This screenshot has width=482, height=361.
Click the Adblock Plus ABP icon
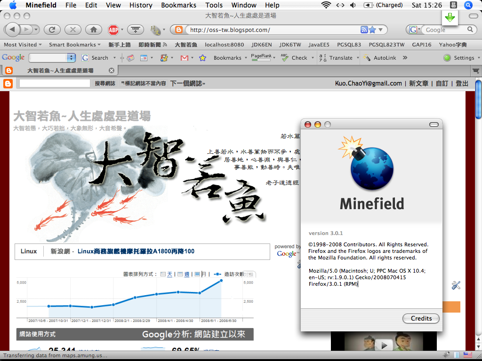coord(113,30)
